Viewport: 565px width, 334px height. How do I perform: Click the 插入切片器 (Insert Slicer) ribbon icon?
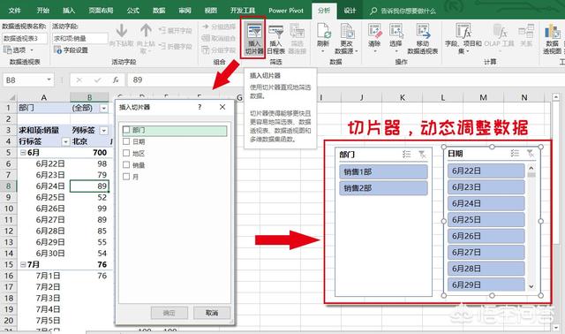pos(254,37)
